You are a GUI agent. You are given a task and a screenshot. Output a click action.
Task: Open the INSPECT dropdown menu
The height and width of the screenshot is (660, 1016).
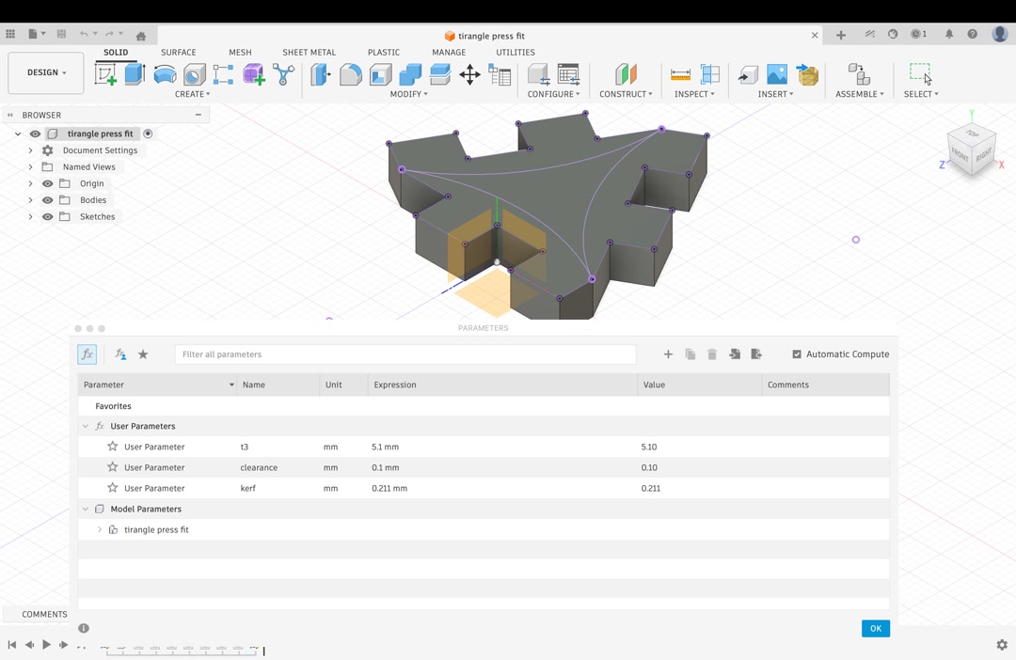(694, 94)
